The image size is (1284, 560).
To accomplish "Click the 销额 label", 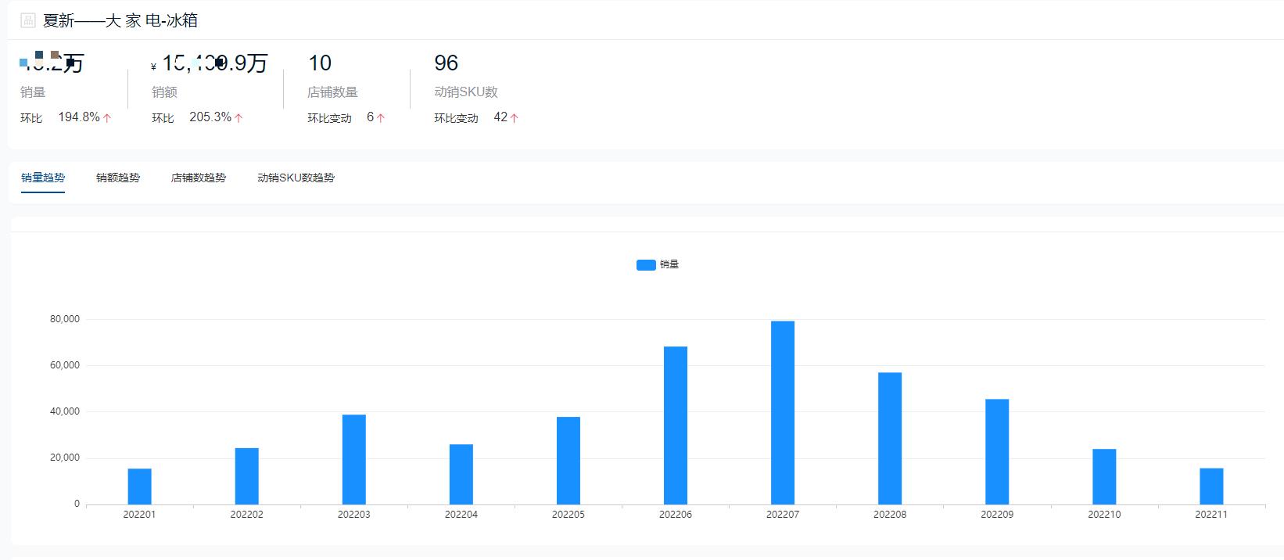I will coord(164,92).
